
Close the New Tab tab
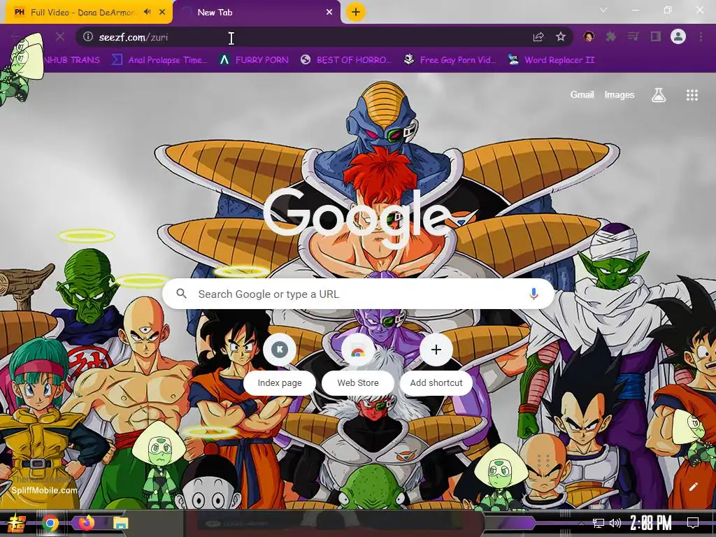(329, 13)
